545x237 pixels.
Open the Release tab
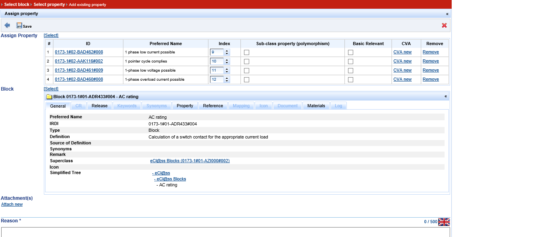pyautogui.click(x=99, y=106)
